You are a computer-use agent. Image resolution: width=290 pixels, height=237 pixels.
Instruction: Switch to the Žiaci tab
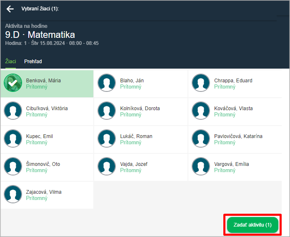(10, 62)
